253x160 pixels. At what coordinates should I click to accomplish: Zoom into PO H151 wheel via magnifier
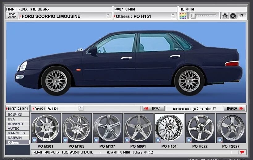click(158, 140)
